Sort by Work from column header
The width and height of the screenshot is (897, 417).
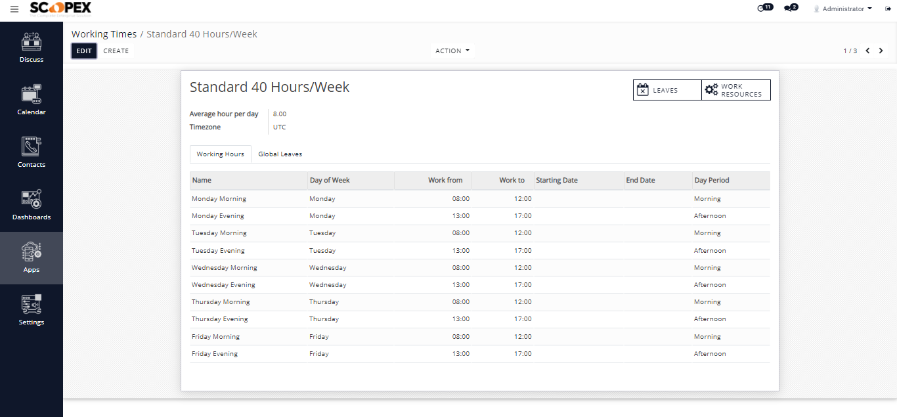tap(433, 180)
